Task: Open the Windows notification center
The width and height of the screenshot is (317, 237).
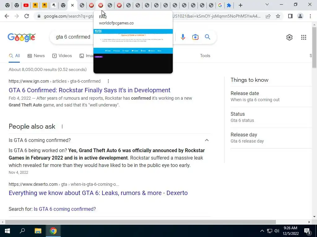Action: (x=307, y=231)
